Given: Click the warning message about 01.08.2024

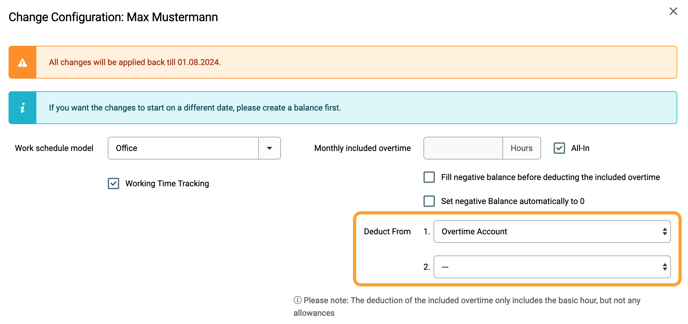Looking at the screenshot, I should (135, 62).
